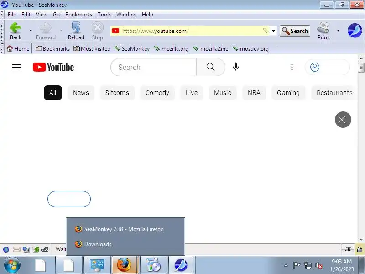Click the tag icon inside the URL bar
Viewport: 365px width, 274px height.
click(266, 31)
